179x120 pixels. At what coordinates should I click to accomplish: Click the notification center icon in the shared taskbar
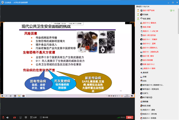point(132,96)
